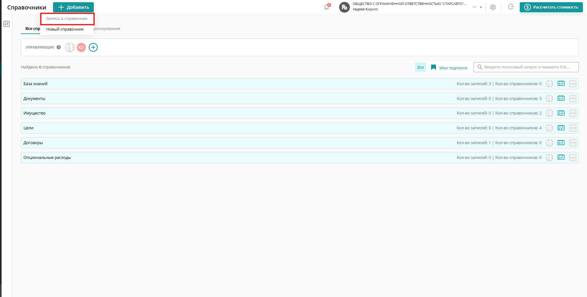Add a manager with the plus circle
The image size is (587, 297).
point(93,47)
